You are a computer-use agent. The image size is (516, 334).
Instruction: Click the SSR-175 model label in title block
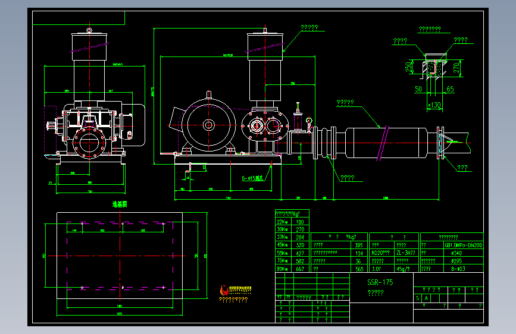click(380, 282)
